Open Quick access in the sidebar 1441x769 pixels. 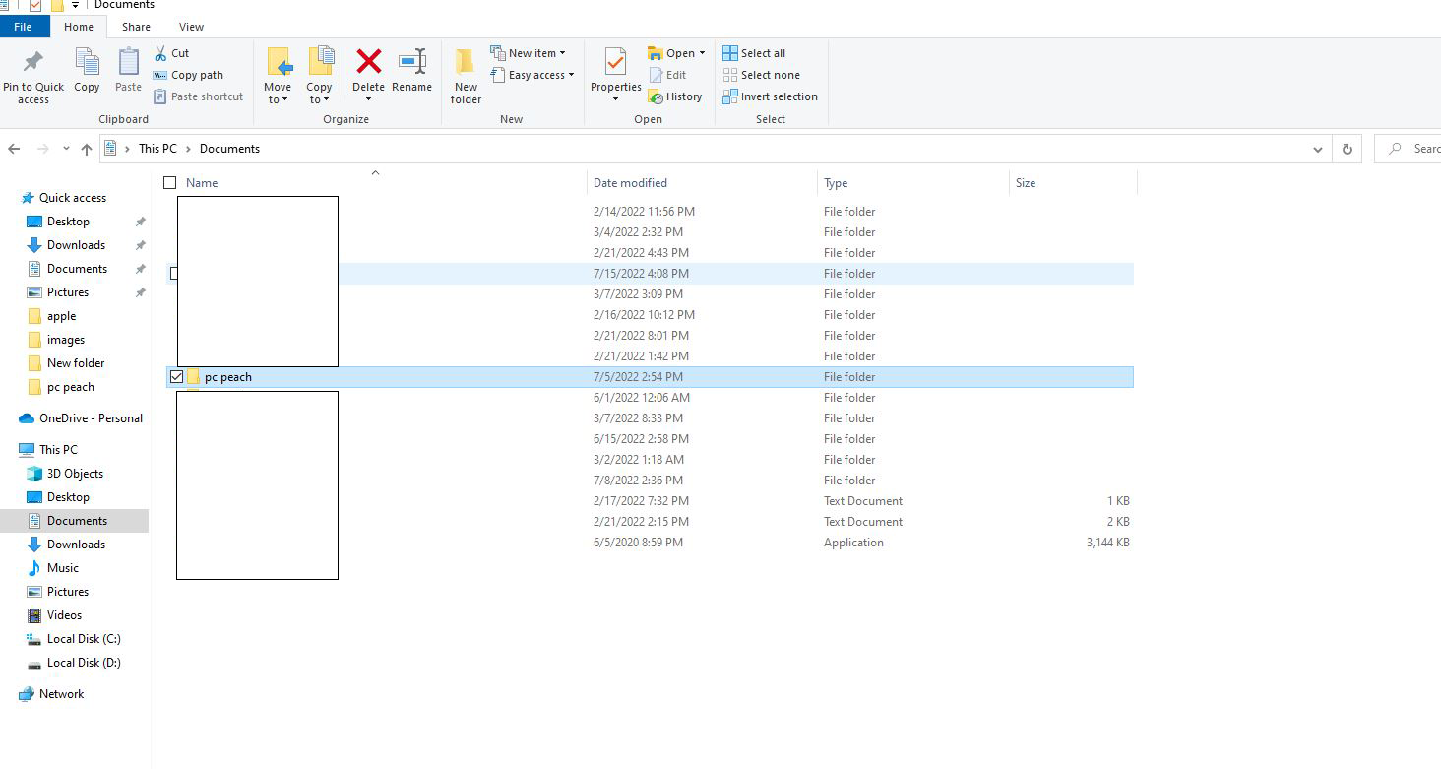[72, 198]
